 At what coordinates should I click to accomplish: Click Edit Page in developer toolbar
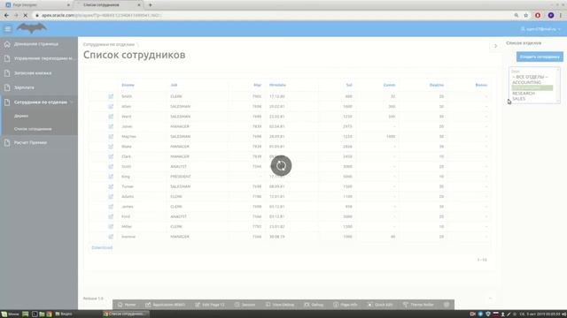point(210,305)
